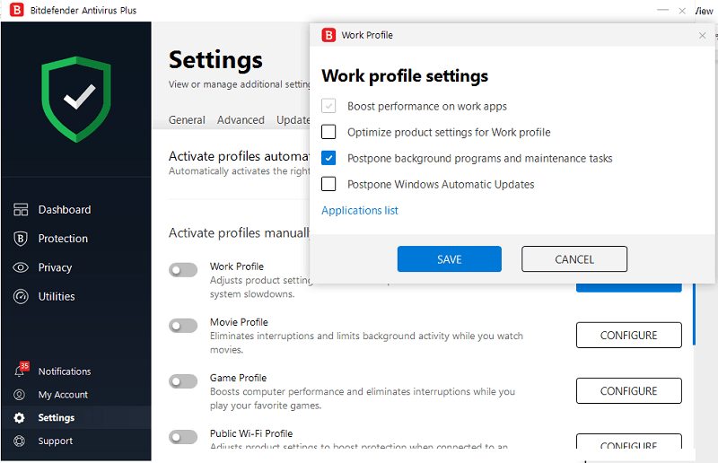The width and height of the screenshot is (718, 463).
Task: Click the Utilities gauge icon in the sidebar
Action: tap(21, 296)
